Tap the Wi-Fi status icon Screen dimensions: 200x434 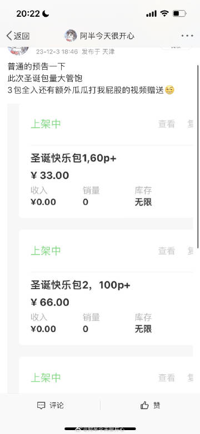(x=164, y=13)
